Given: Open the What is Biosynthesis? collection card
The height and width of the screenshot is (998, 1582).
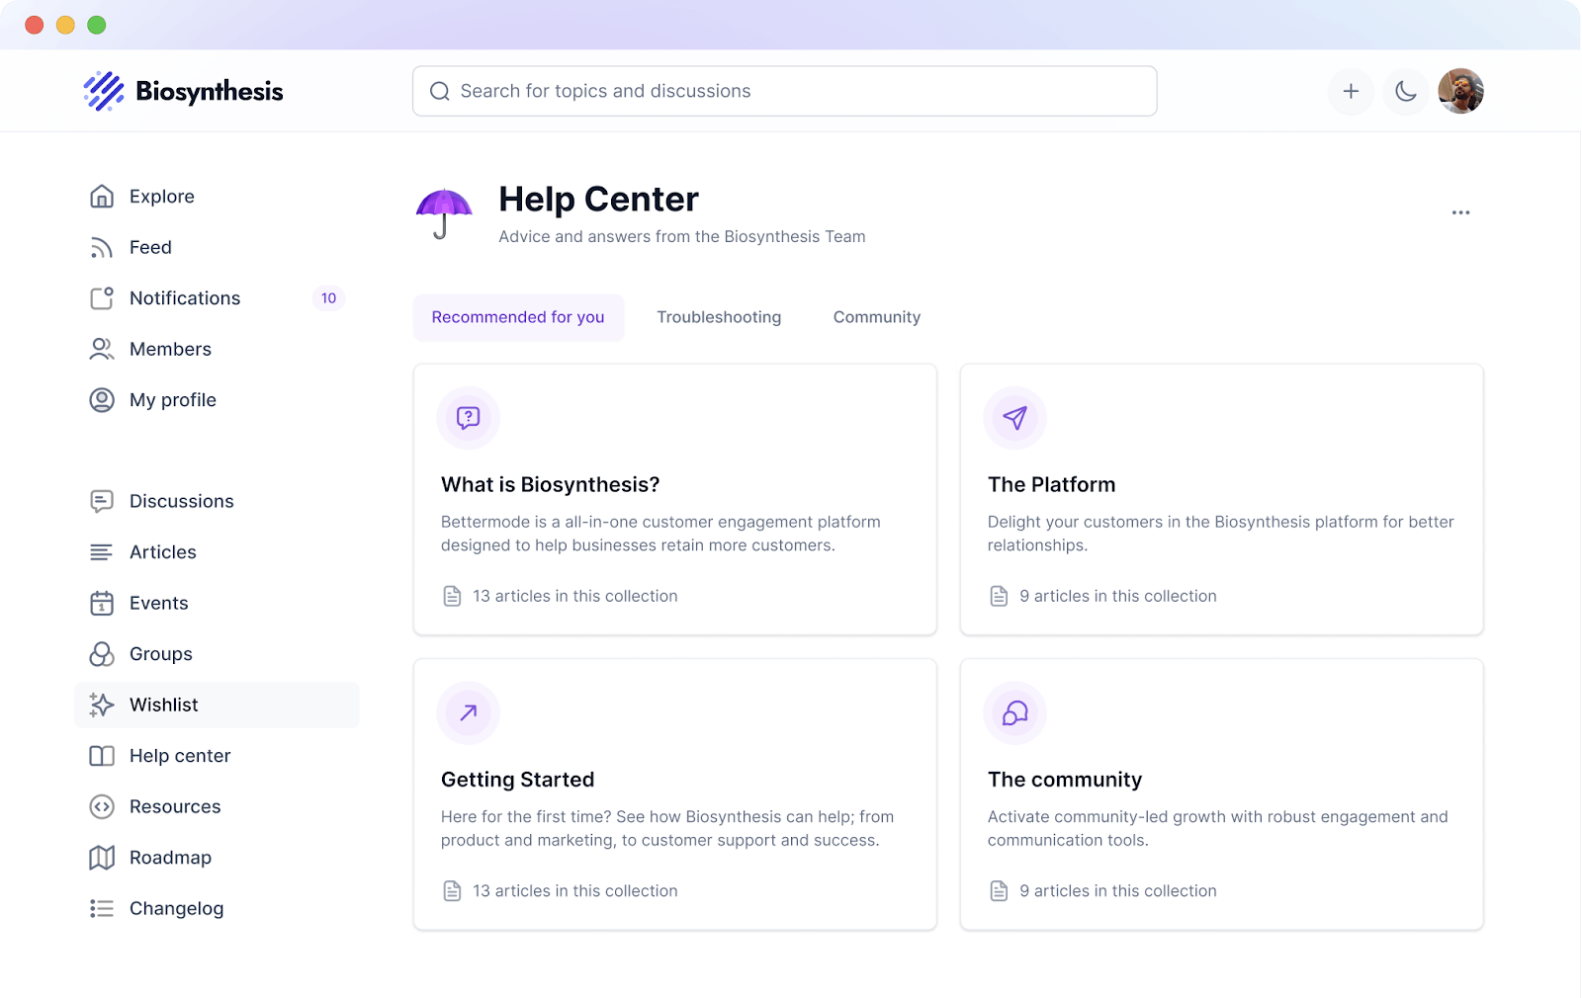Looking at the screenshot, I should (x=675, y=499).
